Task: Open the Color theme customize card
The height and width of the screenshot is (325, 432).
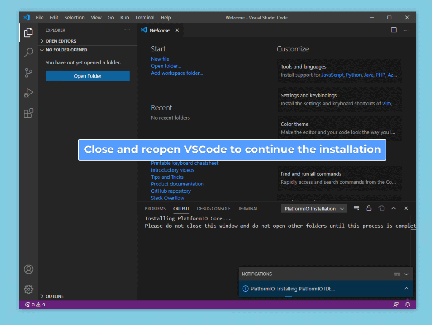Action: coord(339,128)
